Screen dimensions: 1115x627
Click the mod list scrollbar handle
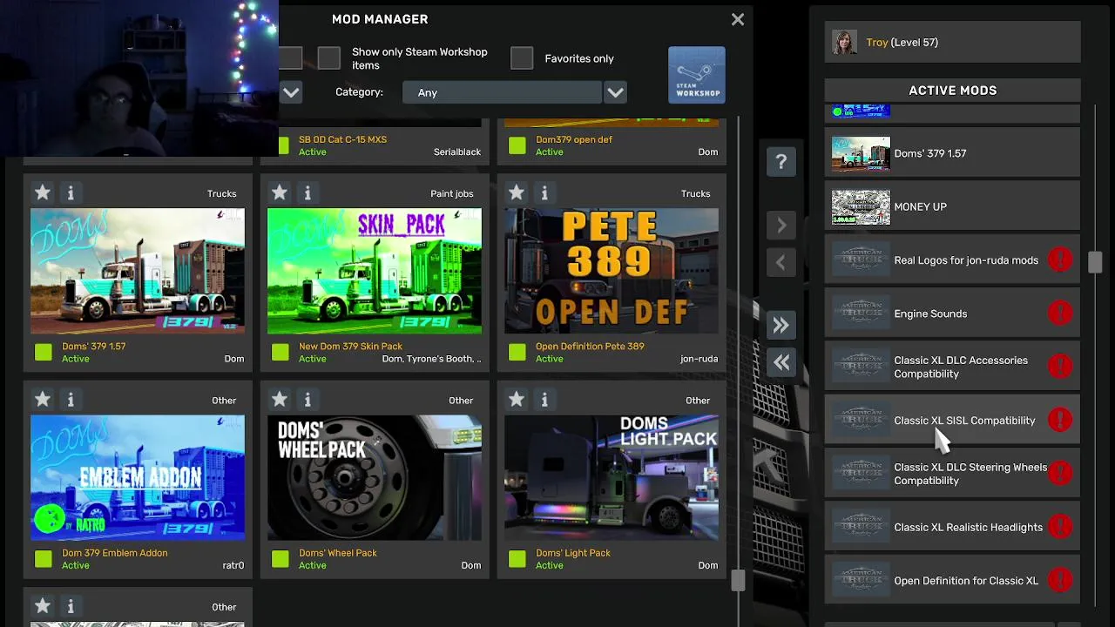738,581
